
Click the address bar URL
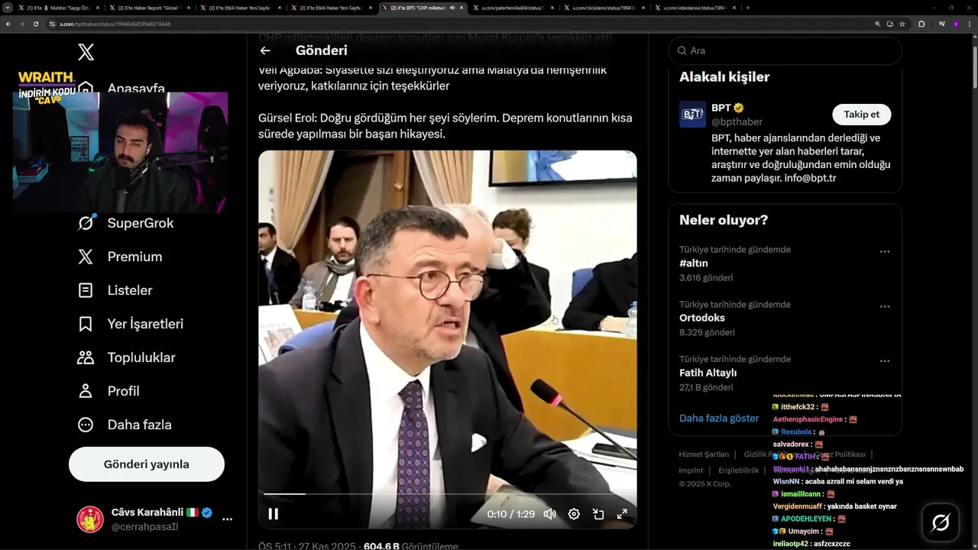pos(115,24)
